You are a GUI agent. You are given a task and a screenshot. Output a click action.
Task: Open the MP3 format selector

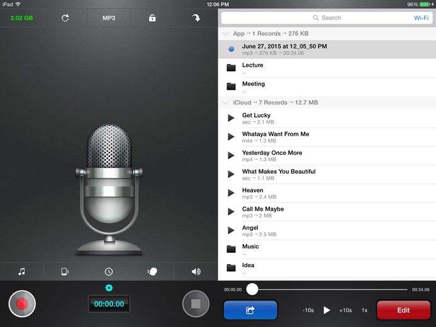(109, 18)
